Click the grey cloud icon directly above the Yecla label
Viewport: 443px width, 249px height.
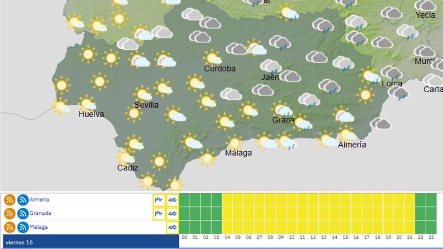pos(425,5)
